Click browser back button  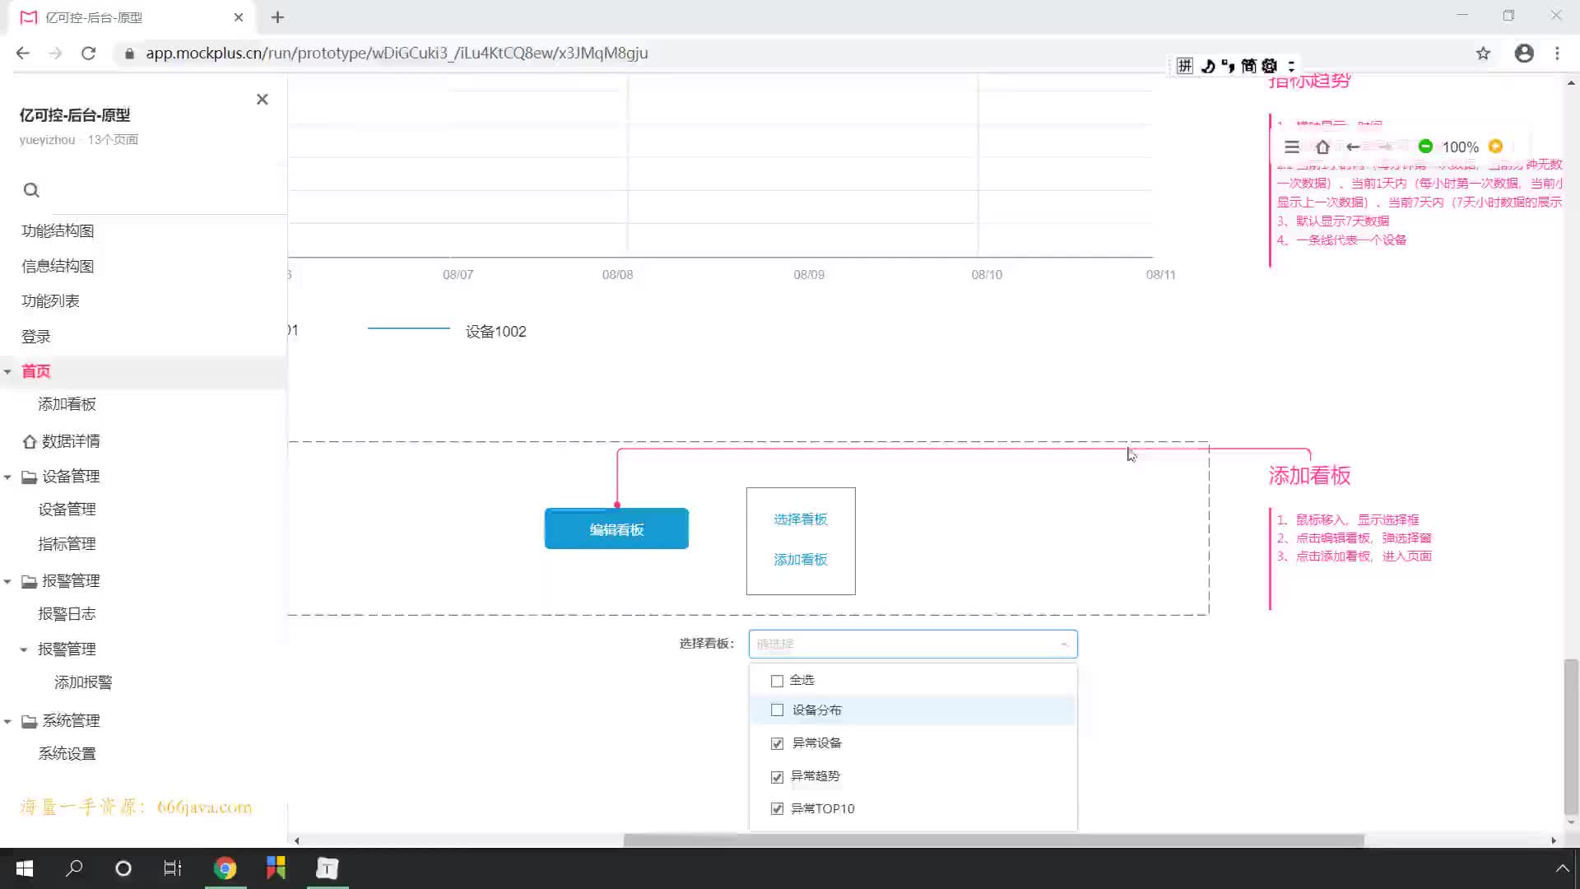23,54
